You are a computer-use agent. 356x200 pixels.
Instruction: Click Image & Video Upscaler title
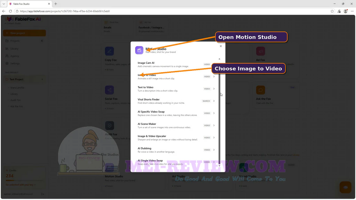click(x=152, y=136)
